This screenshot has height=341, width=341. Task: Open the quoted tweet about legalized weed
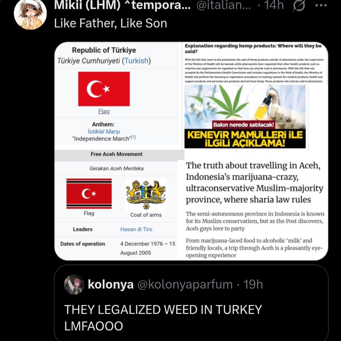(x=191, y=303)
